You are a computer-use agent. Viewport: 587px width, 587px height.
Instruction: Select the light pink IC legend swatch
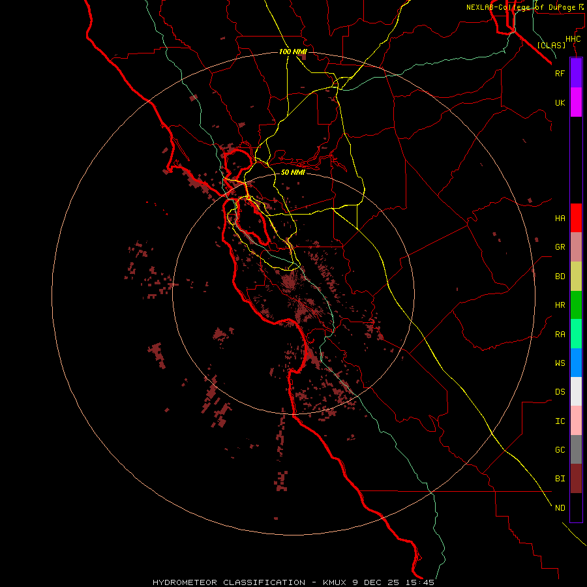click(576, 421)
